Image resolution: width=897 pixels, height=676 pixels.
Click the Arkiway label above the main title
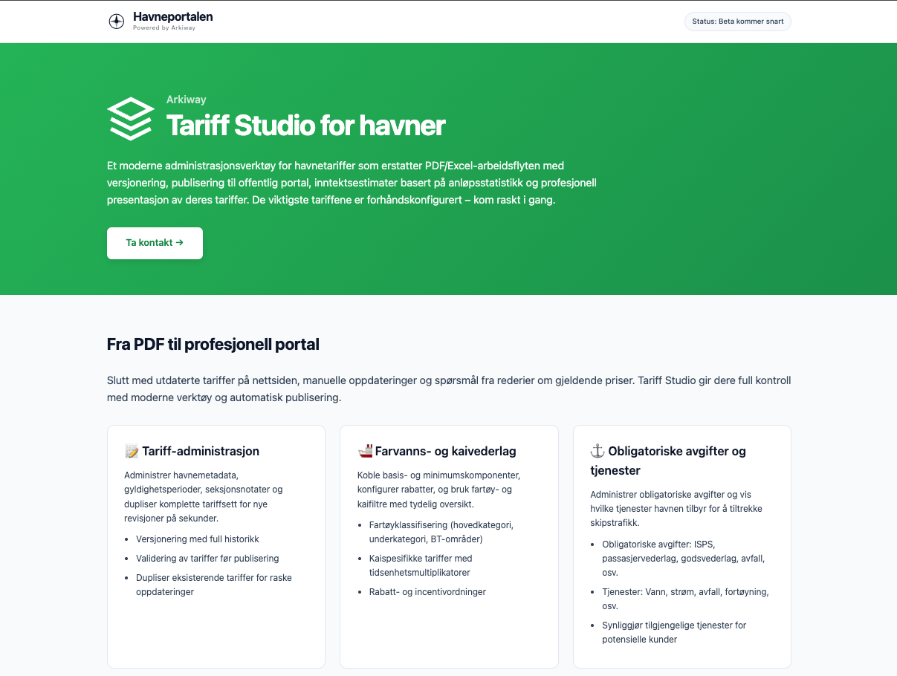pos(185,99)
